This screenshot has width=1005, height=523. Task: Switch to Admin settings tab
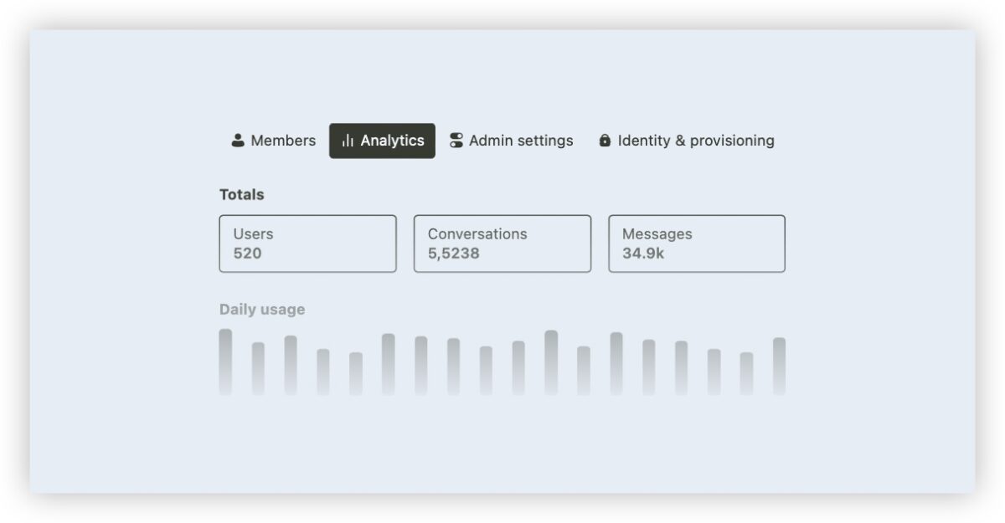point(511,141)
